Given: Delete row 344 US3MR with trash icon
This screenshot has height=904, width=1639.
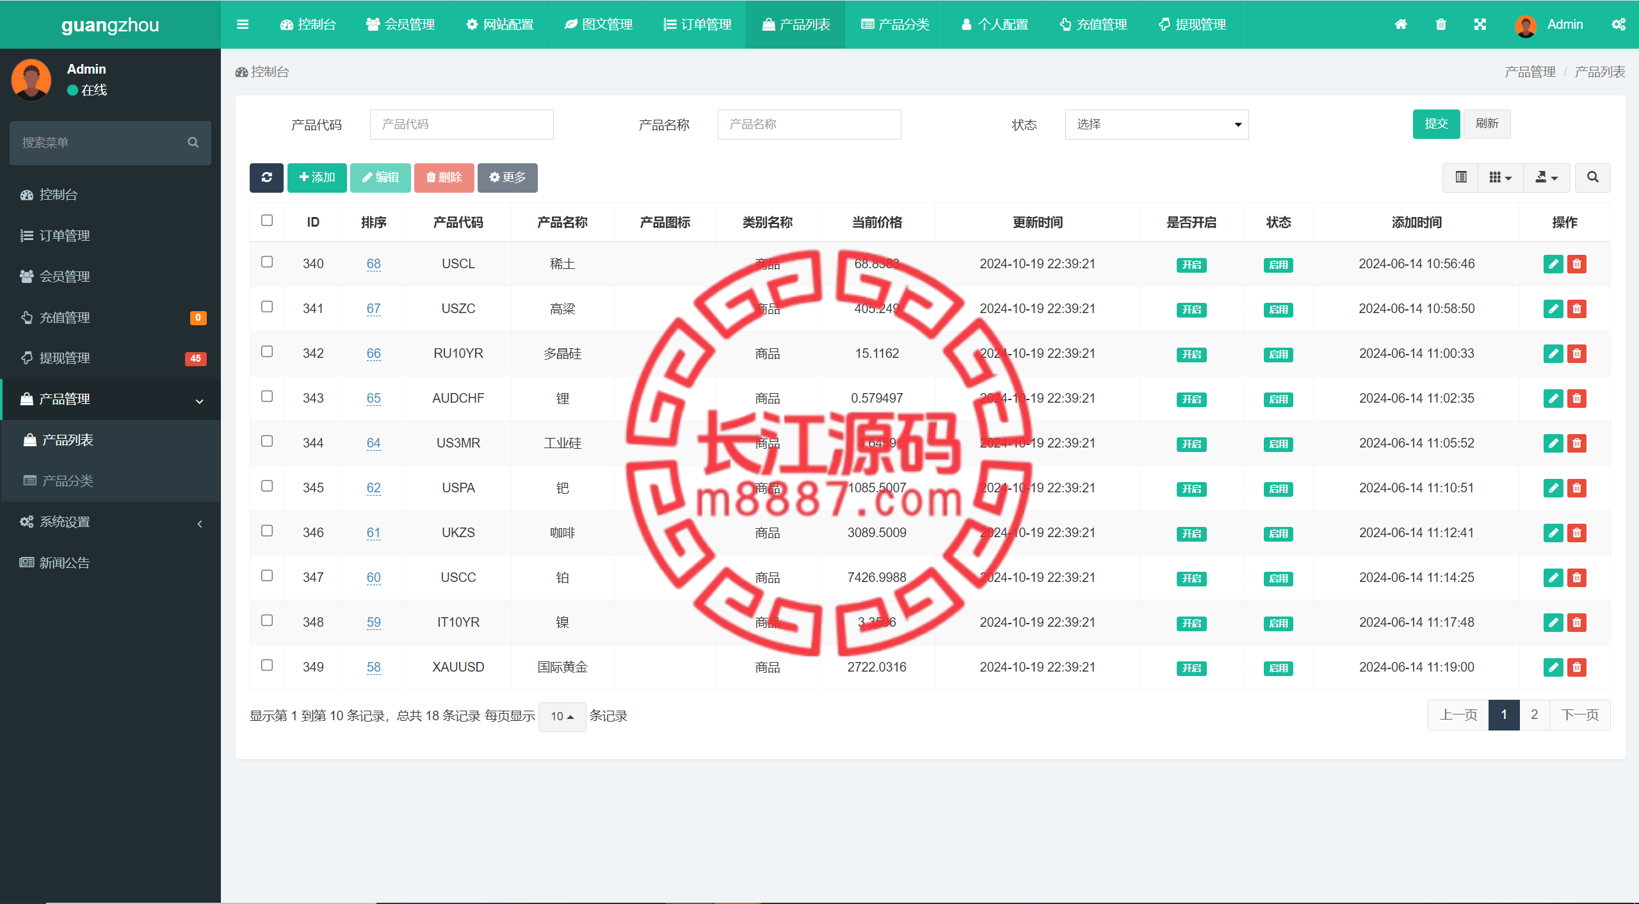Looking at the screenshot, I should 1576,443.
